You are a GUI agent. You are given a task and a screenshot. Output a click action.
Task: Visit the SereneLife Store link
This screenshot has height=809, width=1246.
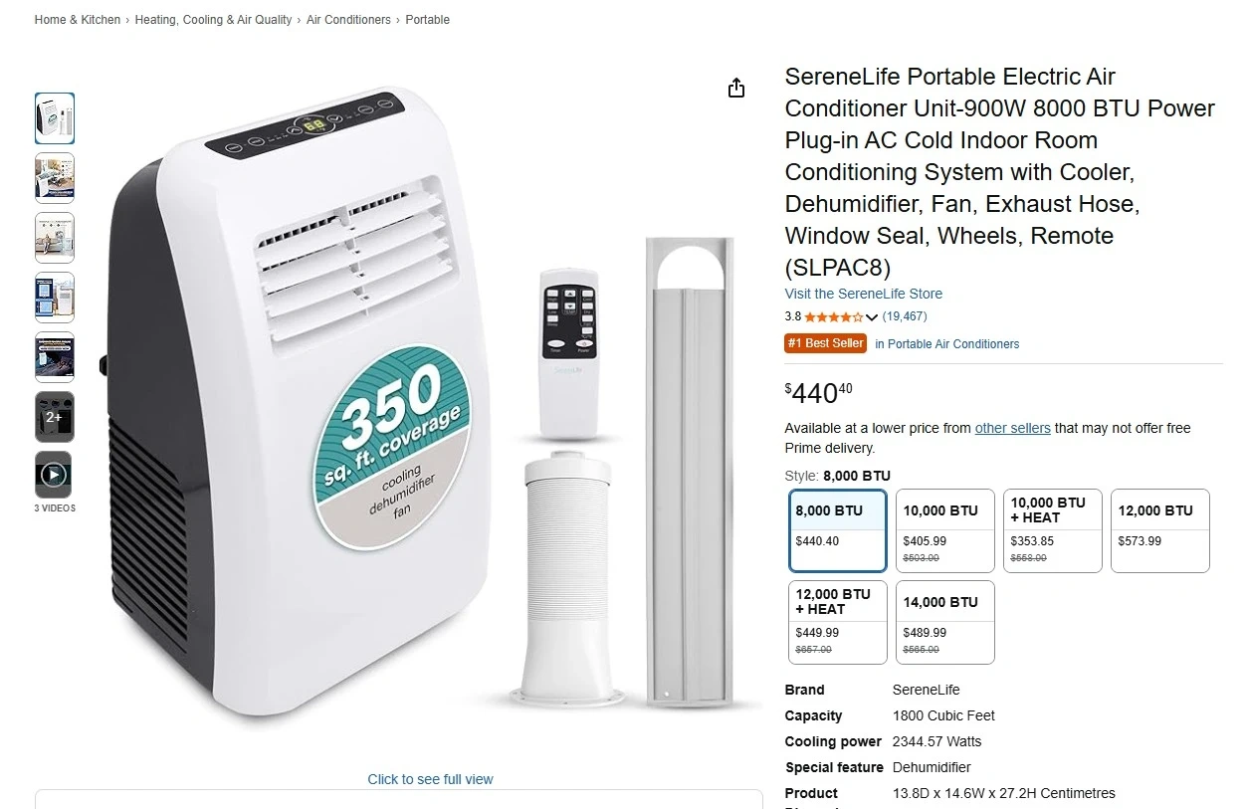click(x=863, y=294)
